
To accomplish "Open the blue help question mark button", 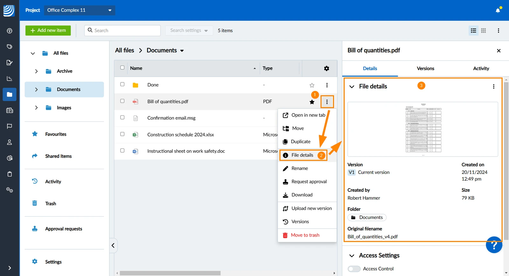I will point(494,245).
